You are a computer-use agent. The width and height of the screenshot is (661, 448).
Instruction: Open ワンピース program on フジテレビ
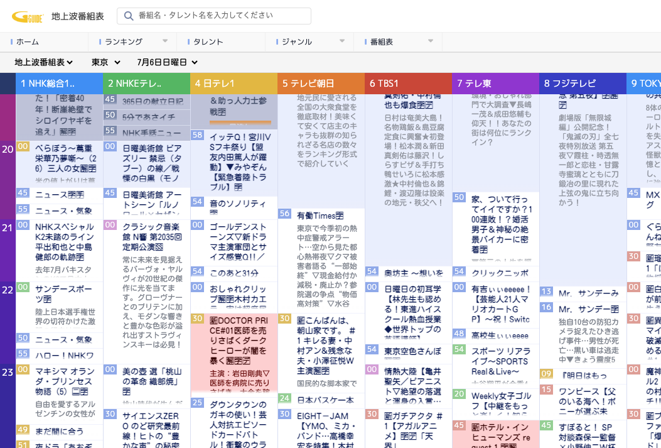pyautogui.click(x=583, y=401)
